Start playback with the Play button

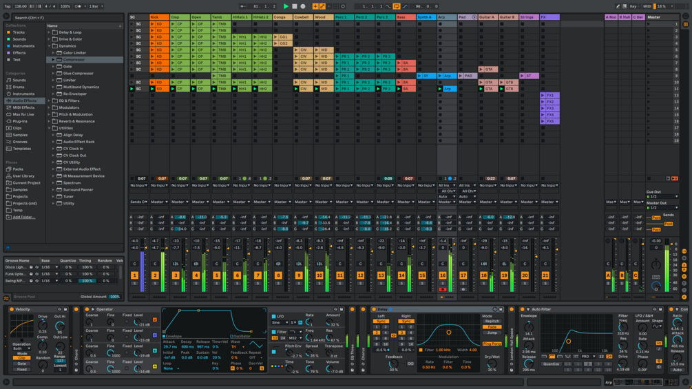coord(286,6)
